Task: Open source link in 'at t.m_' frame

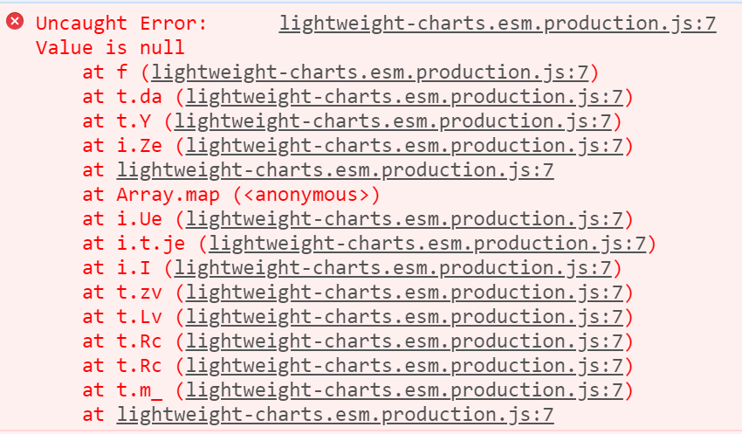Action: (404, 390)
